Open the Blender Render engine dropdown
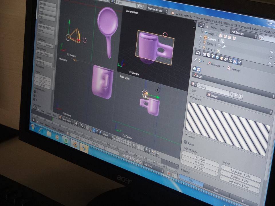 point(157,10)
